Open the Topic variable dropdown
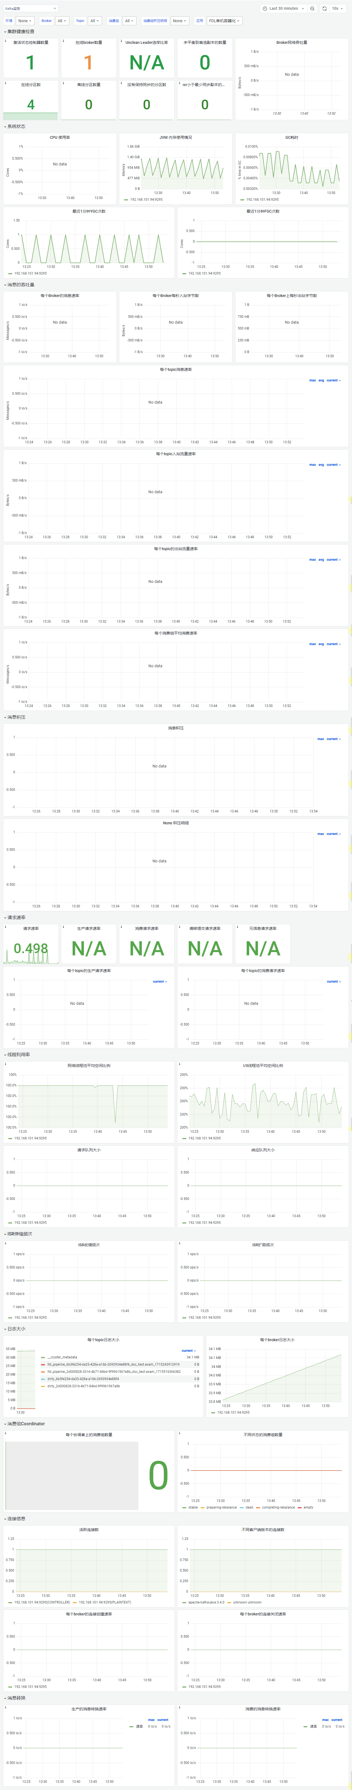Screen dimensions: 352x1790 coord(95,21)
